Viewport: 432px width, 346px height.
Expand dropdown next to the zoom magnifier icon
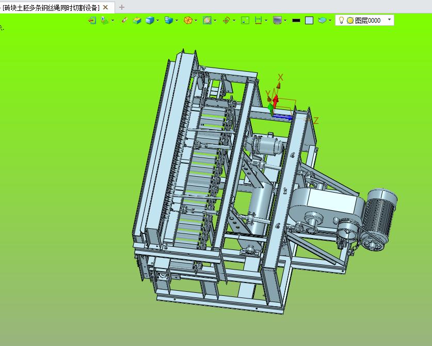coord(215,21)
